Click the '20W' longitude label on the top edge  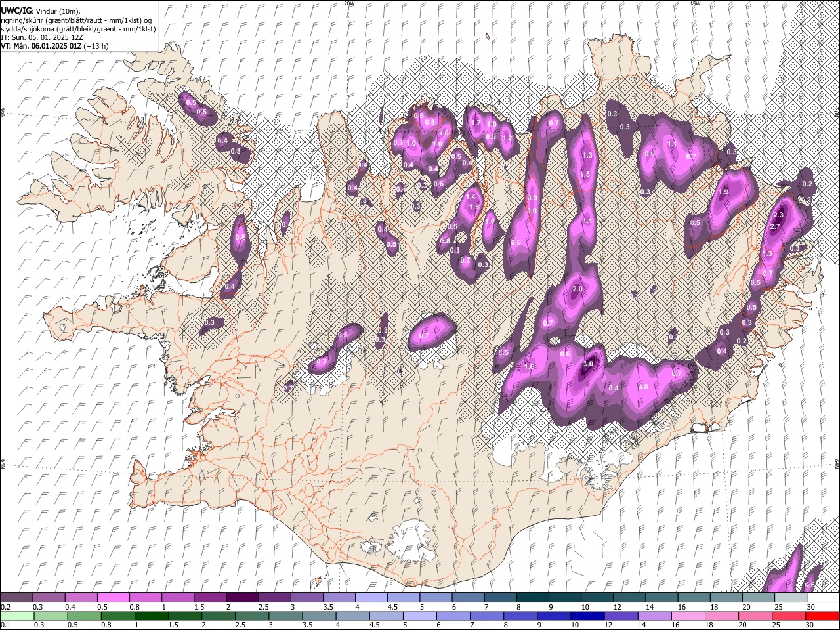click(x=349, y=3)
